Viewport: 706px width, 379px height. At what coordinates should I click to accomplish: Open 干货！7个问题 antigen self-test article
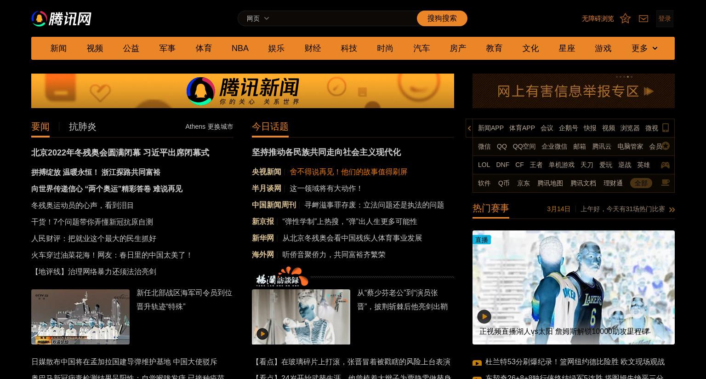tap(92, 222)
